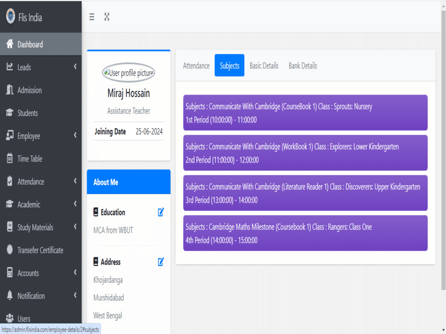Click the User profile picture image
Screen dimensions: 446x334
pyautogui.click(x=128, y=73)
